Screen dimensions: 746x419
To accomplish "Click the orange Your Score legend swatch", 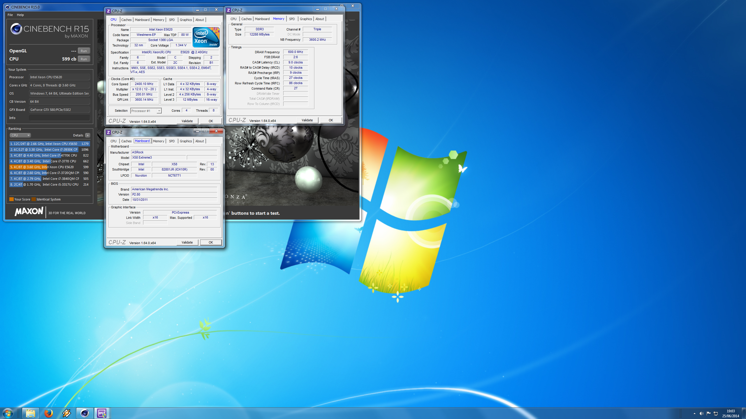I will coord(11,199).
